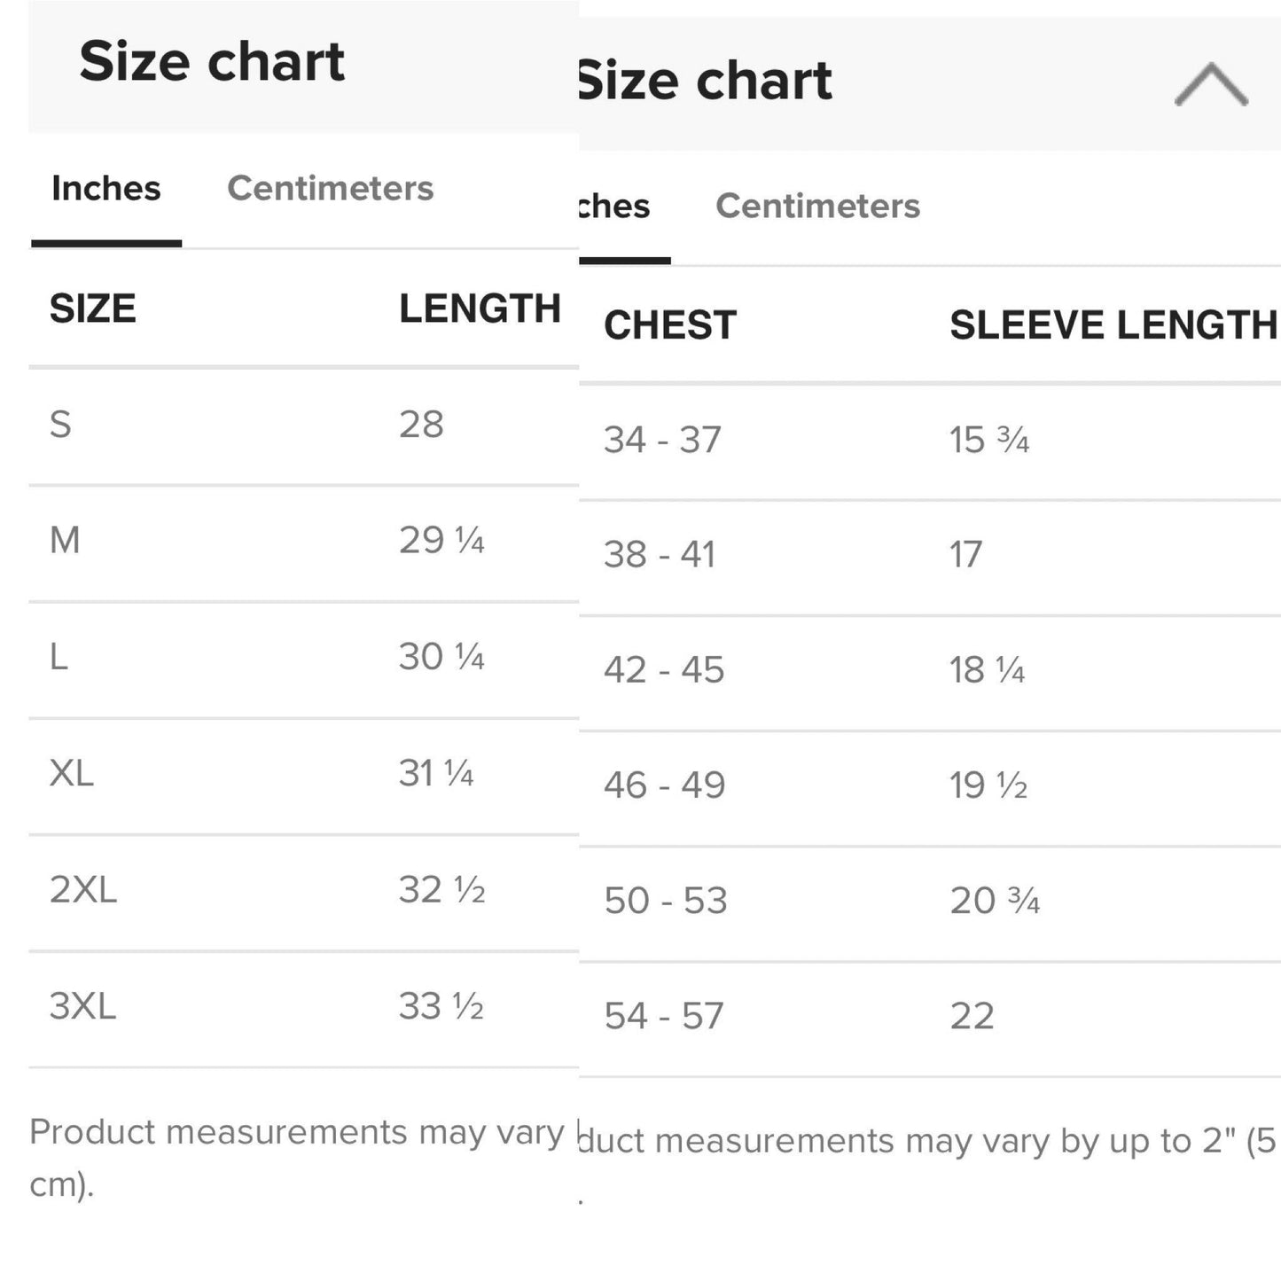The height and width of the screenshot is (1281, 1281).
Task: Collapse the size chart with the chevron
Action: (1211, 85)
